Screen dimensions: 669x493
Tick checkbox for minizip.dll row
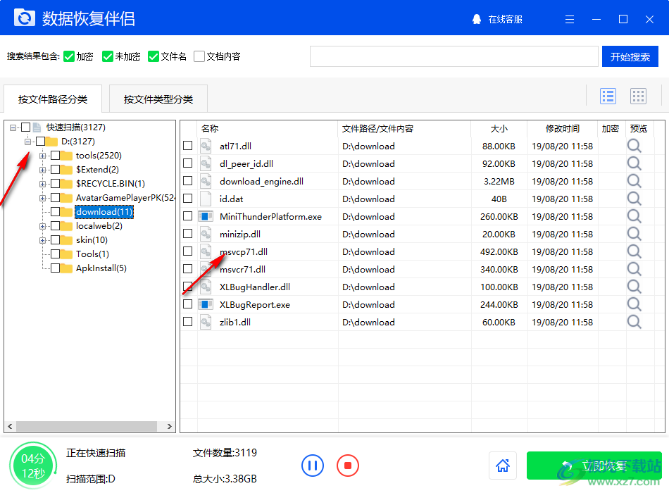(x=187, y=234)
